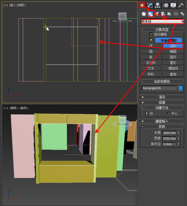
Task: Click the 宽度 value field
Action: click(x=169, y=138)
